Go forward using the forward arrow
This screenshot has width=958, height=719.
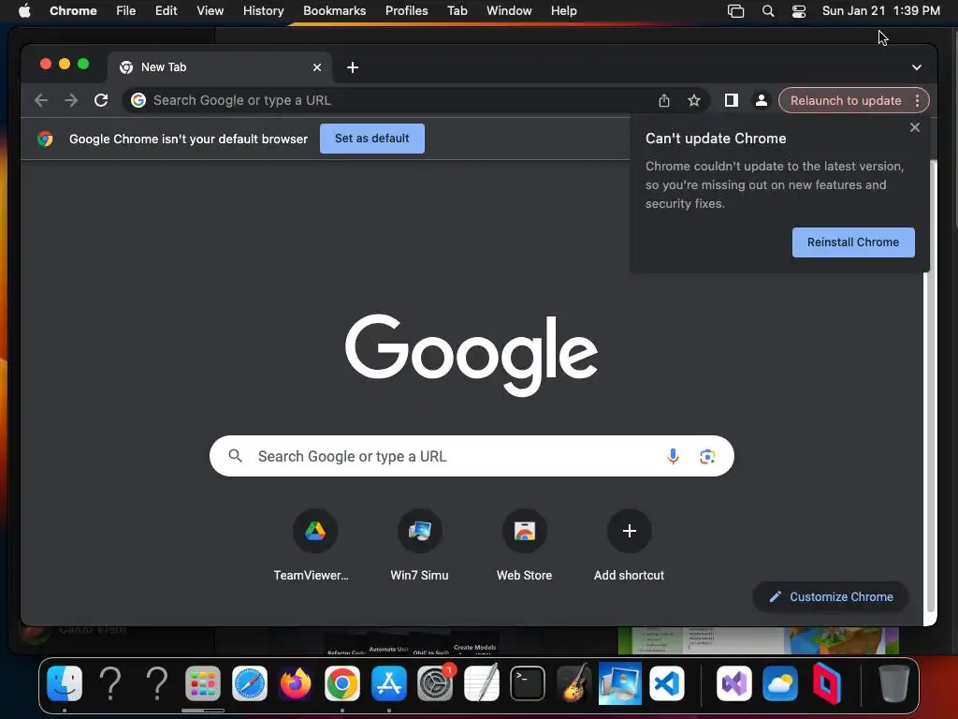pos(71,100)
